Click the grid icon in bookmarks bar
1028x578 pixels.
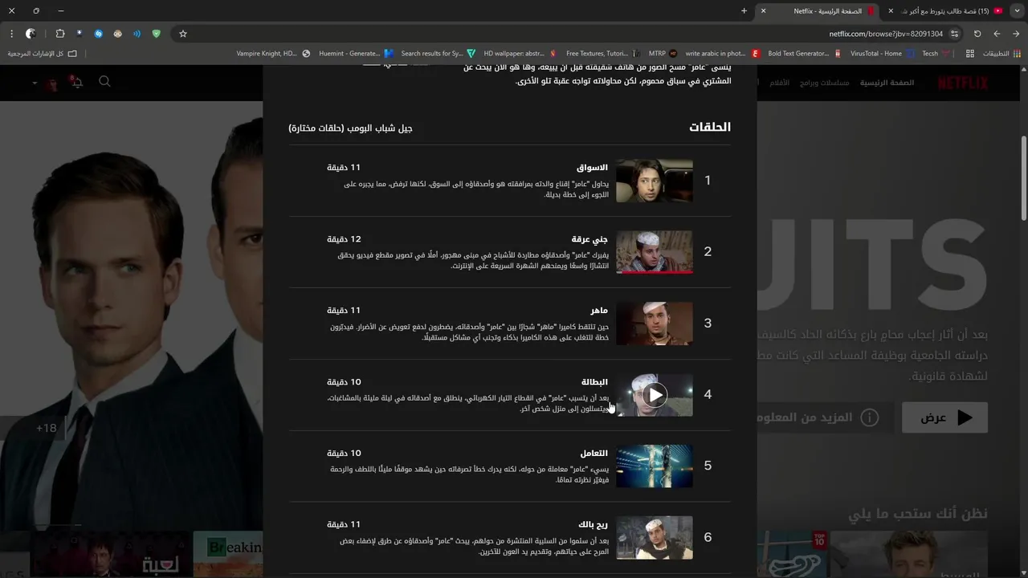(970, 54)
